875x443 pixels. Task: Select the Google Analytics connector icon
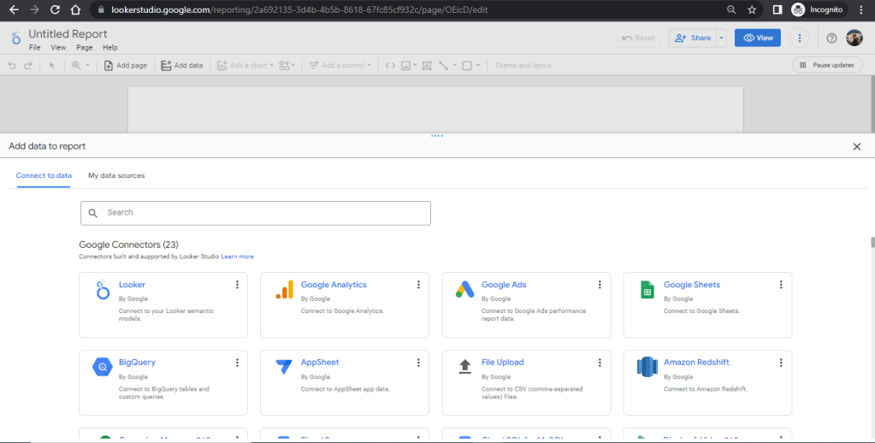(284, 291)
